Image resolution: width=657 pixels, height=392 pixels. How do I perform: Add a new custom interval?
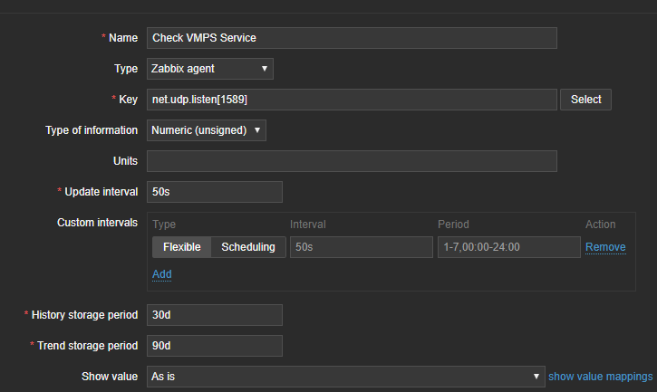161,273
